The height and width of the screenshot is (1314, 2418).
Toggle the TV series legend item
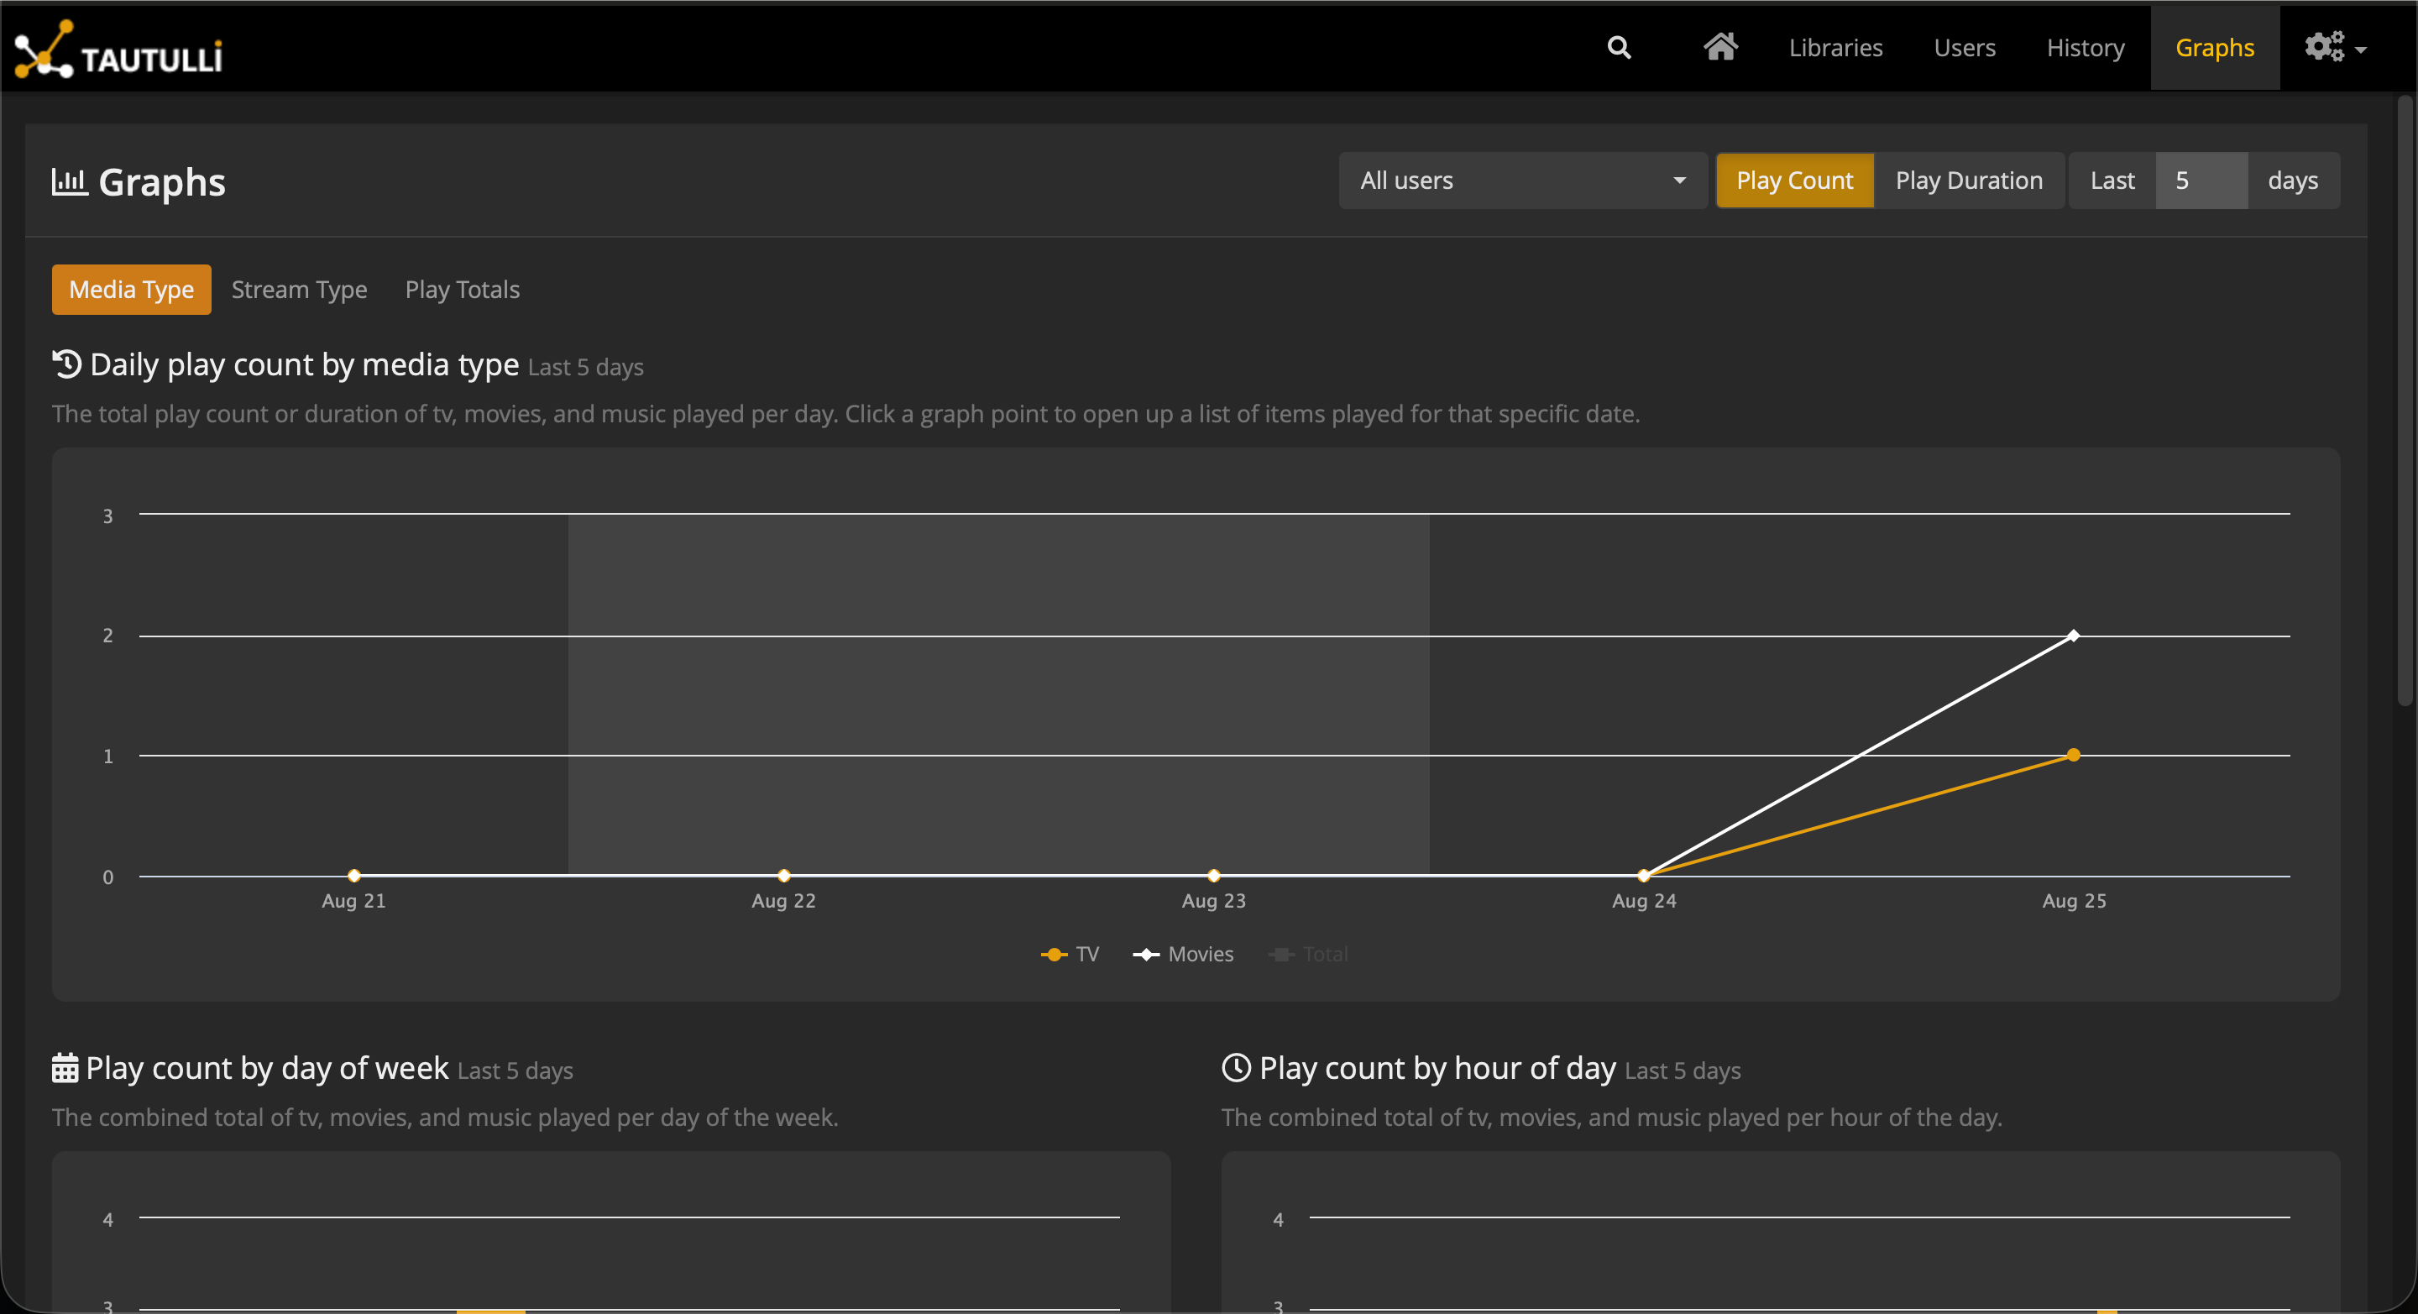click(x=1070, y=954)
